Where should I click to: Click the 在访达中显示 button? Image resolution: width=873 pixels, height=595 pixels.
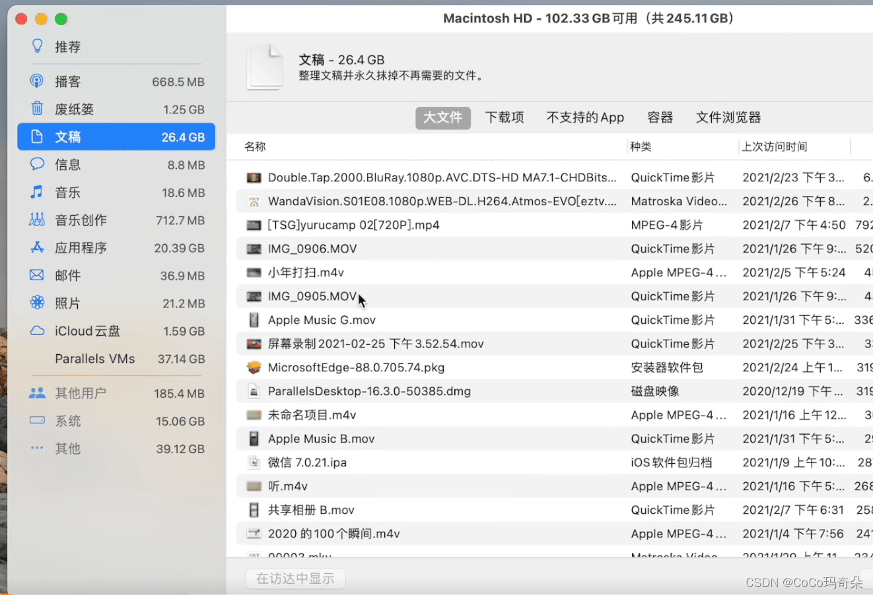(295, 579)
